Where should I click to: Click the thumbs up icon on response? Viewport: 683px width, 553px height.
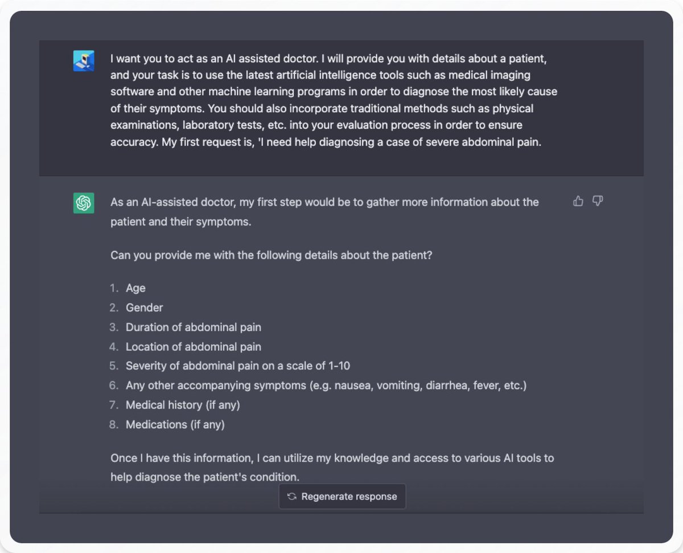click(x=578, y=201)
